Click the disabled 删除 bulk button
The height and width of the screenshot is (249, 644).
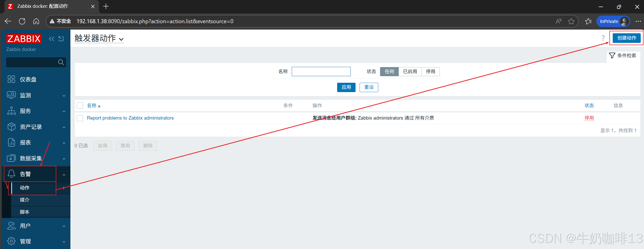click(148, 146)
